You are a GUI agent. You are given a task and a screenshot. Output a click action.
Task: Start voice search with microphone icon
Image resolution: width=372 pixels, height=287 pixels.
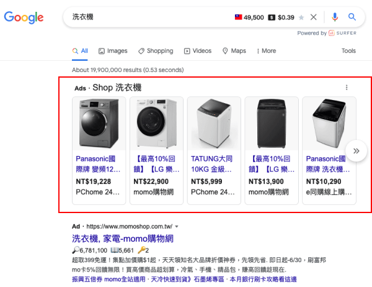tap(335, 17)
